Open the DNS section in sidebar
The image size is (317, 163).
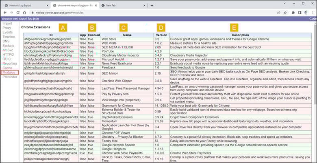6,41
